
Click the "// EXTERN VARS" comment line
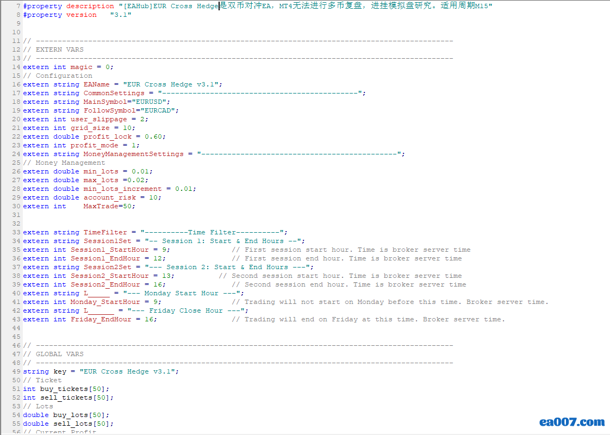tap(53, 49)
